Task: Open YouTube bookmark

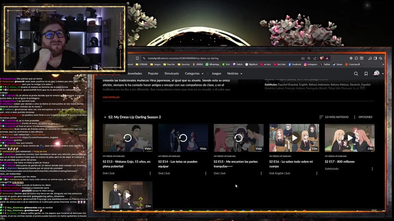Action: [279, 64]
